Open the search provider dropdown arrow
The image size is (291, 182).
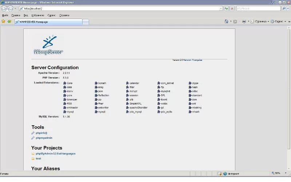(288, 8)
